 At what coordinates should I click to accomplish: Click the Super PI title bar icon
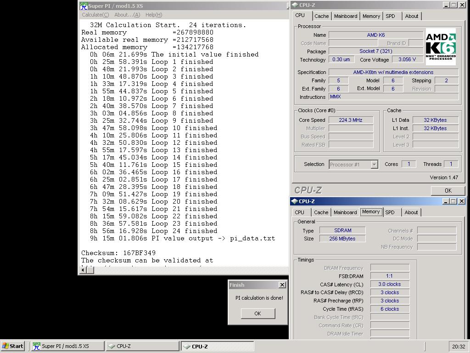click(x=84, y=6)
